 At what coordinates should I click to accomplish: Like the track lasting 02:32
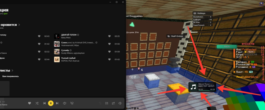[39, 52]
